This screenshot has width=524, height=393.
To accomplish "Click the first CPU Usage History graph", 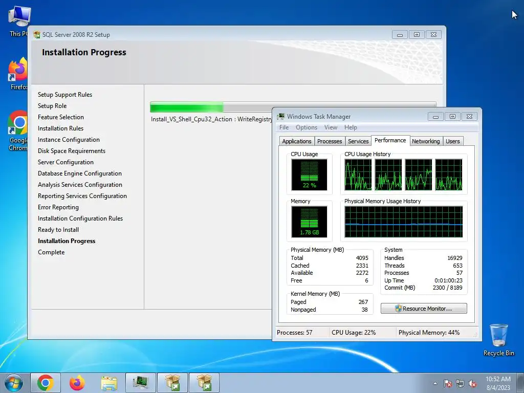I will [358, 175].
